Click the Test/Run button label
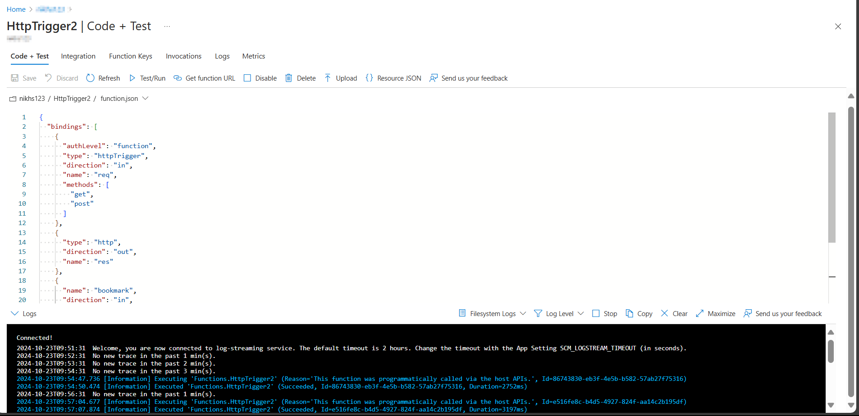This screenshot has width=859, height=416. point(153,78)
